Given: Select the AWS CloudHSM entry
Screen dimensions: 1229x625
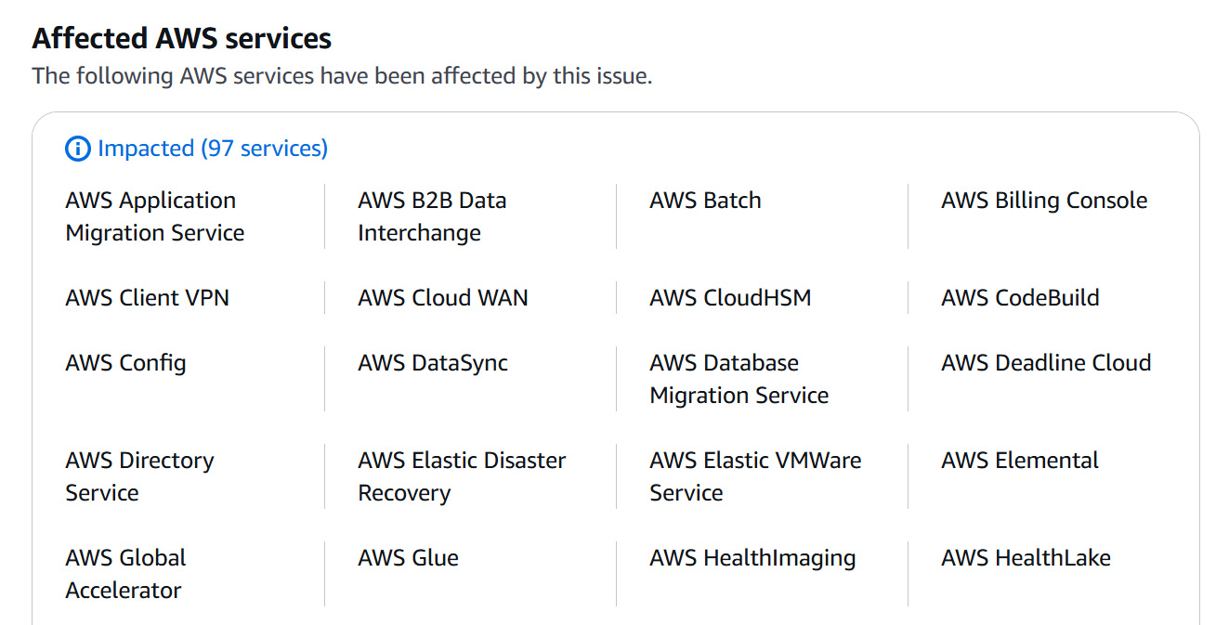Looking at the screenshot, I should point(730,298).
